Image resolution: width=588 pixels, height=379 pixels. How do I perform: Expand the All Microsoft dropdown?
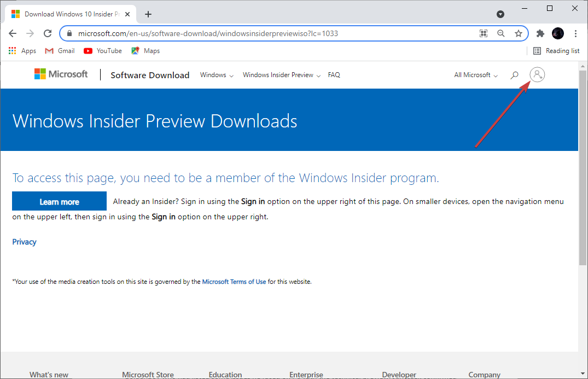click(x=476, y=75)
